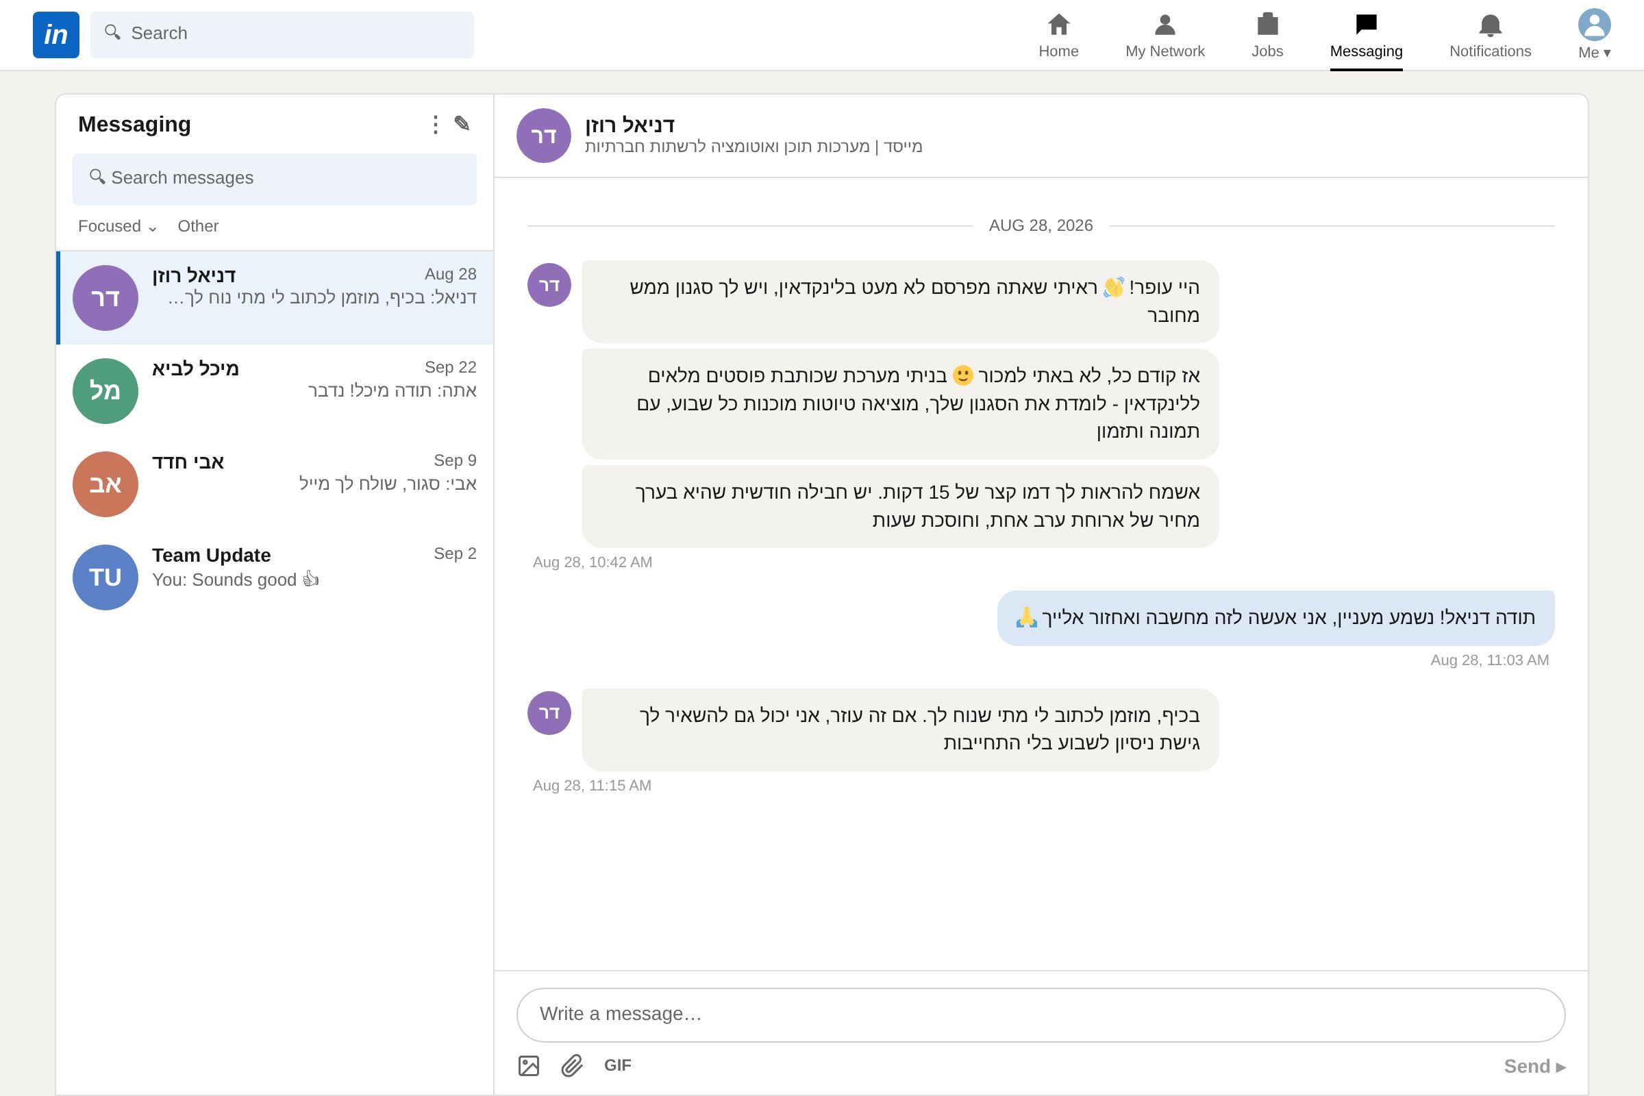Click the Aug 28, 11:03 AM timestamp

coord(1489,660)
